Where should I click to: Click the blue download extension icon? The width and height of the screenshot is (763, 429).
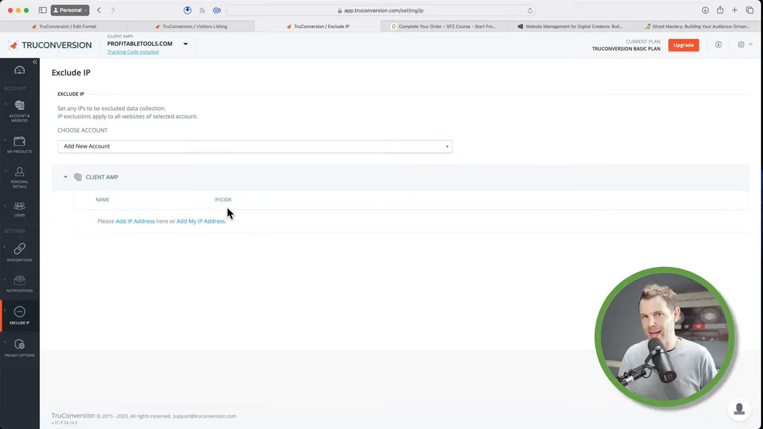pyautogui.click(x=187, y=10)
